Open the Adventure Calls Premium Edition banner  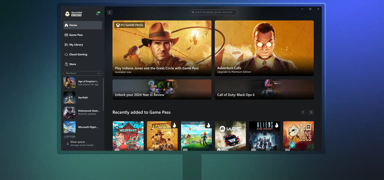264,48
